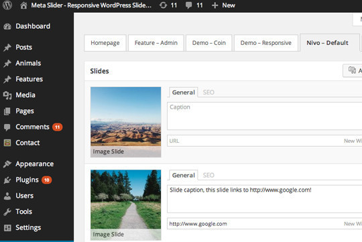The image size is (362, 242).
Task: Click the plus New icon
Action: pos(215,5)
